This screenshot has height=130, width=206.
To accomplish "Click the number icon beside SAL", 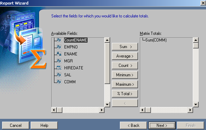I will click(59, 75).
